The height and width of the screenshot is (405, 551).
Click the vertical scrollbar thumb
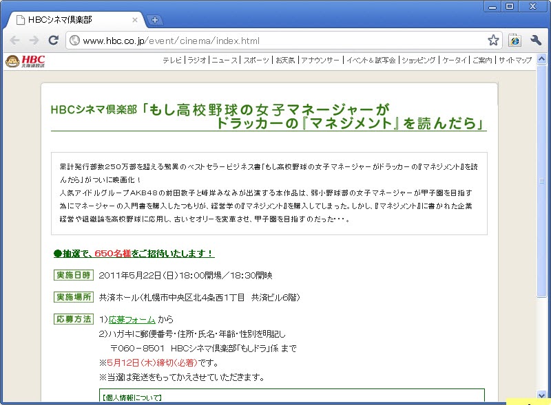point(541,181)
